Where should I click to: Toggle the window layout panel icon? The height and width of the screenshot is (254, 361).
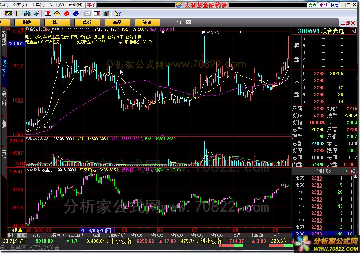tap(97, 14)
